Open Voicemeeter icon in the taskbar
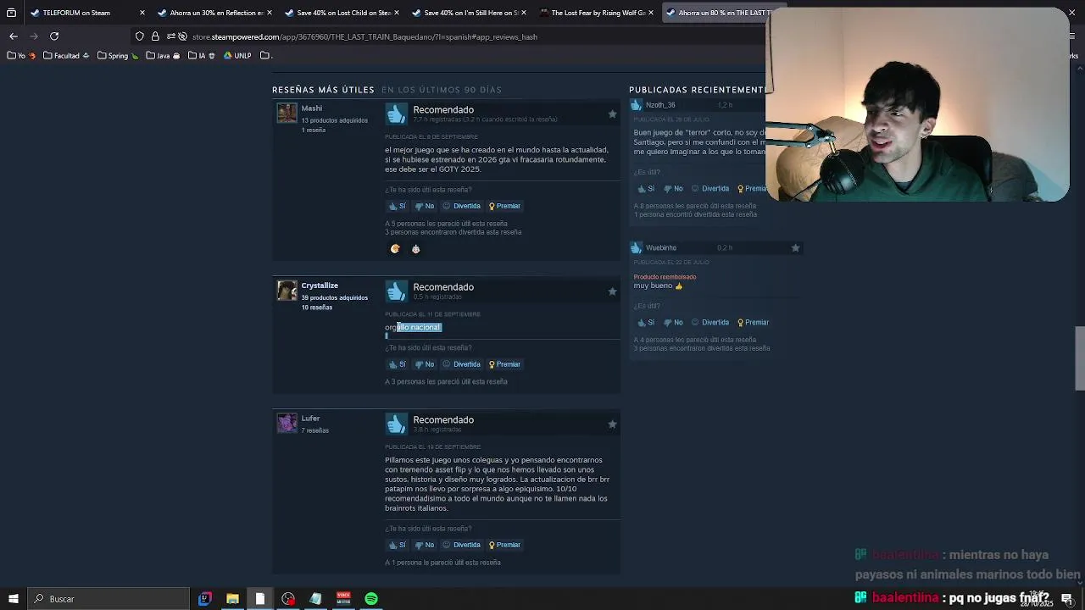Image resolution: width=1085 pixels, height=610 pixels. point(343,599)
